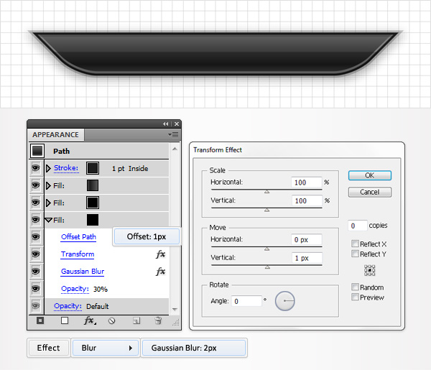Screen dimensions: 431x370
Task: Collapse the expanded third Fill triangle
Action: click(x=48, y=220)
